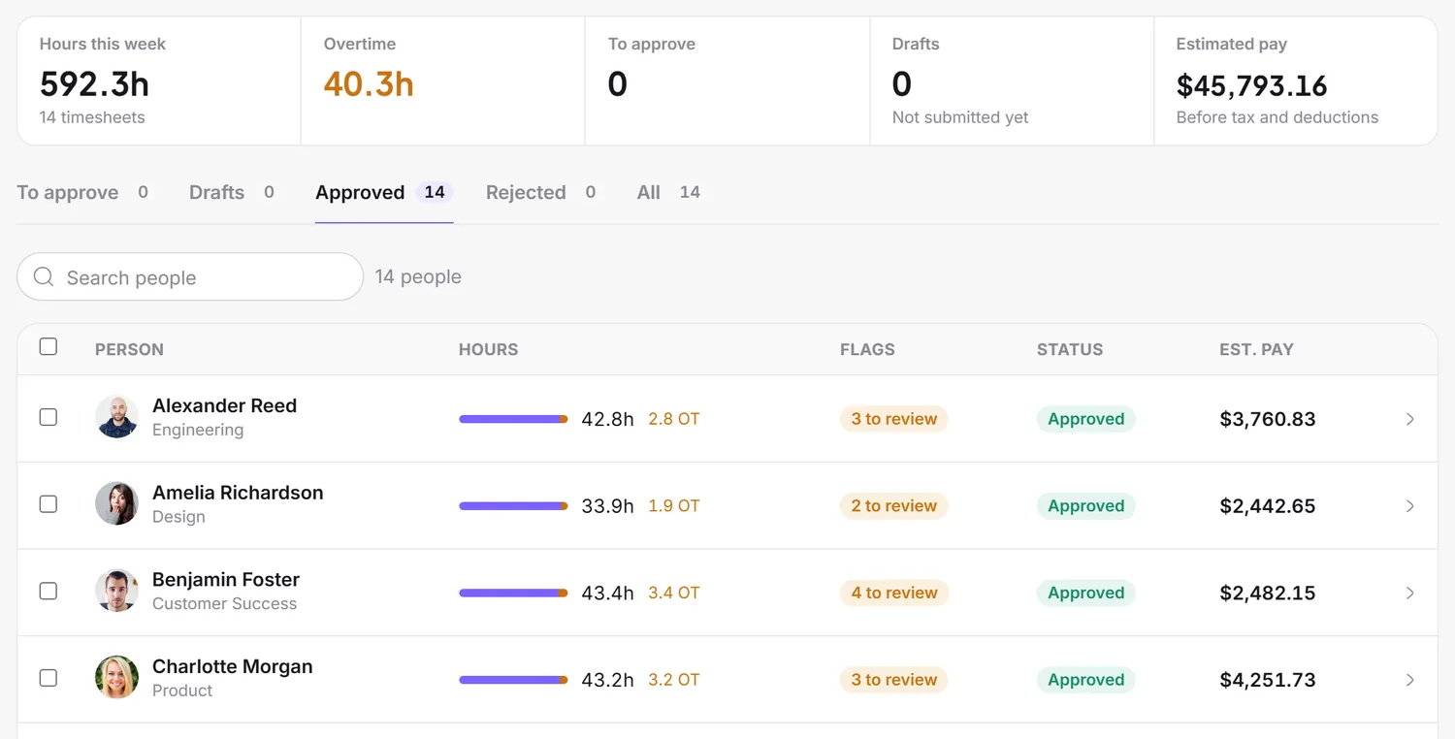Show the All tab
The height and width of the screenshot is (739, 1455).
click(669, 192)
